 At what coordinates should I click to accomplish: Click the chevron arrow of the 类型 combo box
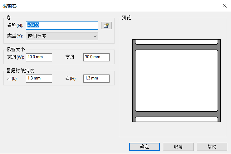(x=95, y=36)
